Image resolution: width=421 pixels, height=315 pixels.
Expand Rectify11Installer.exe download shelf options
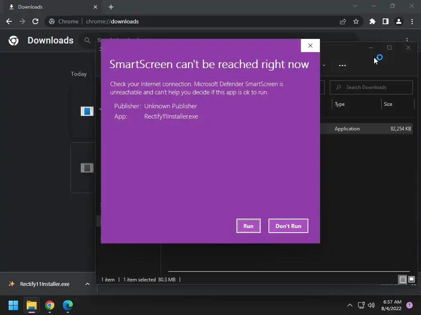point(88,284)
